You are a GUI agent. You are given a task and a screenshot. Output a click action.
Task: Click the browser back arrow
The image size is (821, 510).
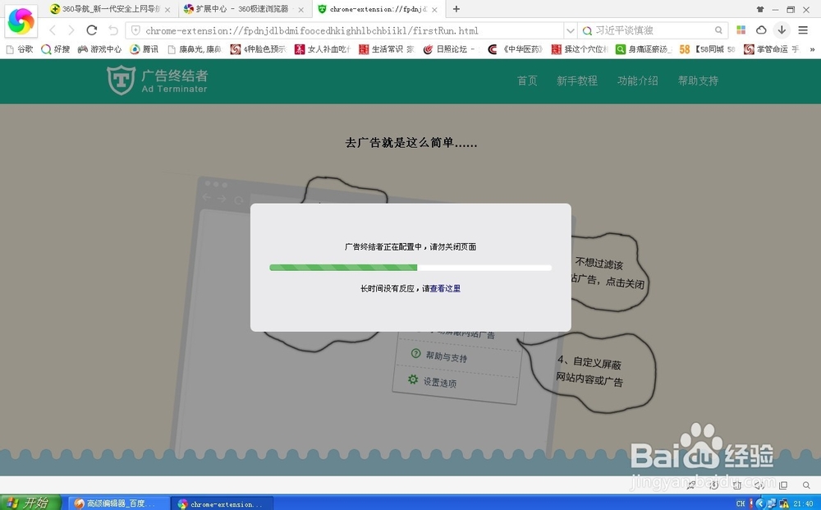point(53,30)
